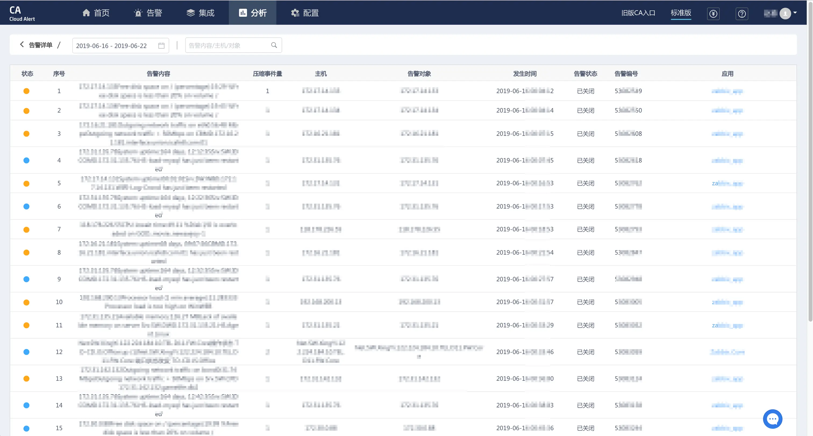Open the help question mark icon

(x=742, y=13)
